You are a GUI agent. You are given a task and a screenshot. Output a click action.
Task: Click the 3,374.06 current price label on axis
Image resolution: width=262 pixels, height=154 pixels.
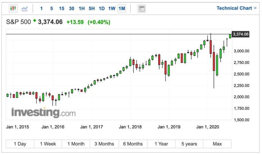[x=240, y=34]
